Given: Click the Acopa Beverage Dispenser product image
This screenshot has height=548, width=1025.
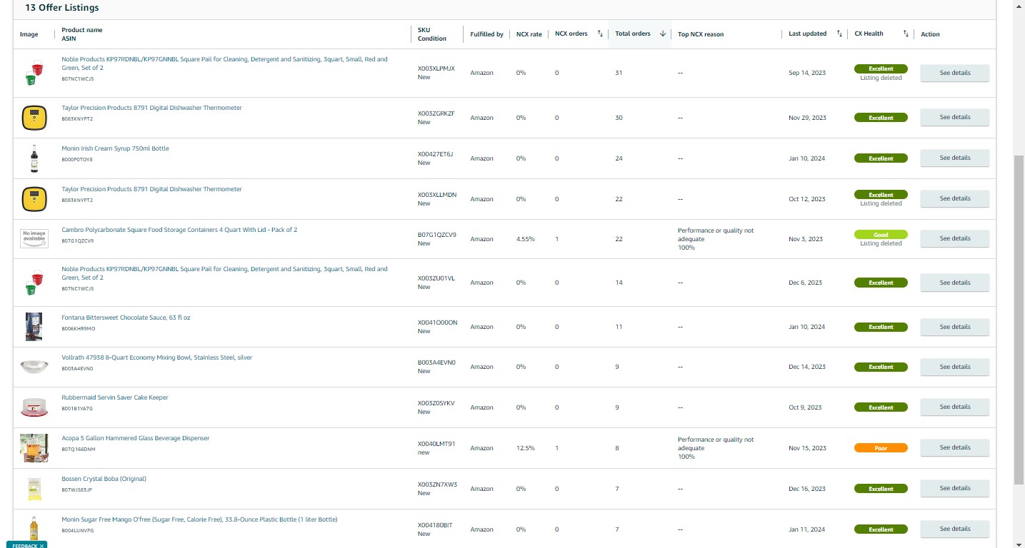Looking at the screenshot, I should [x=34, y=448].
